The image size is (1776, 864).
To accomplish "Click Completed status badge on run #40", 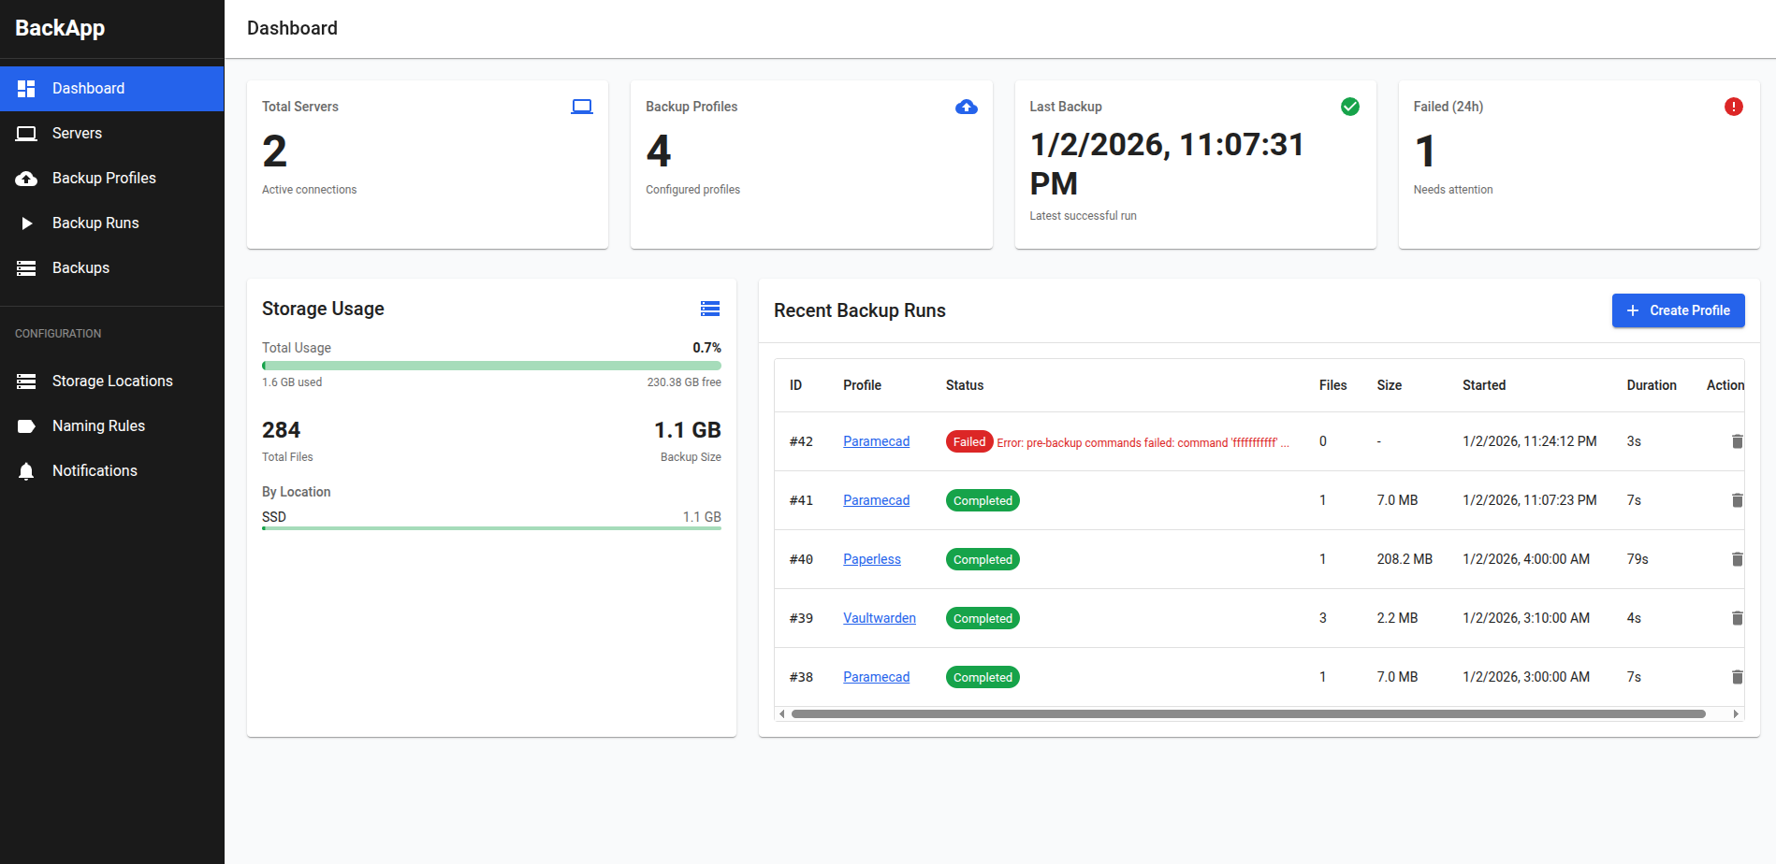I will tap(983, 559).
